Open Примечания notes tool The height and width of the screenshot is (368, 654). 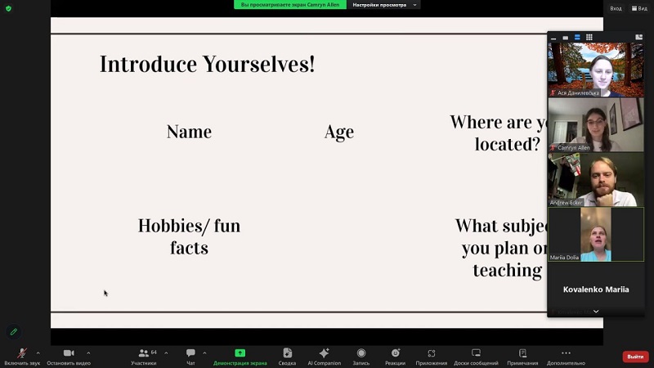522,357
